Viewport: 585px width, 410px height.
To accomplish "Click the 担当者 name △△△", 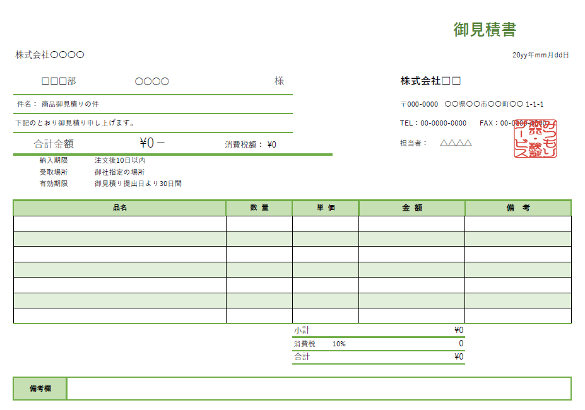I will [456, 143].
